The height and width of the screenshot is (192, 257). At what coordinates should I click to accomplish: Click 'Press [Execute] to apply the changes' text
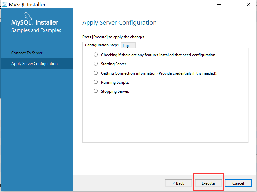(113, 37)
